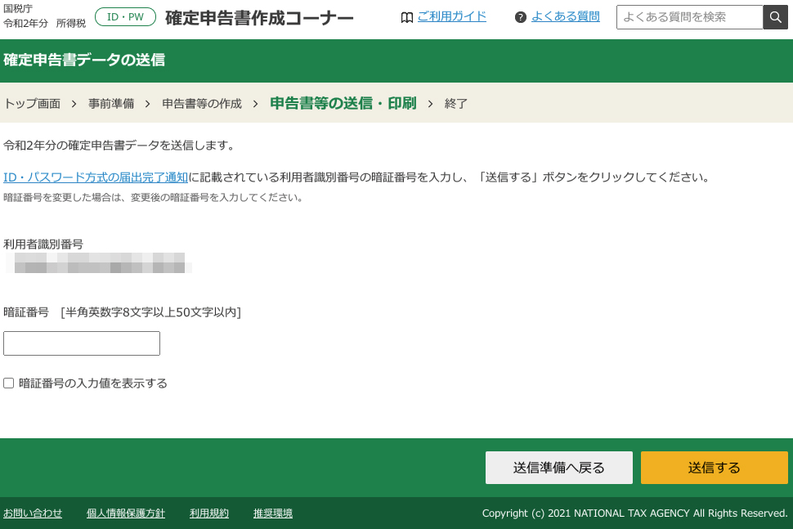
Task: Open the お問い合わせ footer link
Action: tap(33, 513)
